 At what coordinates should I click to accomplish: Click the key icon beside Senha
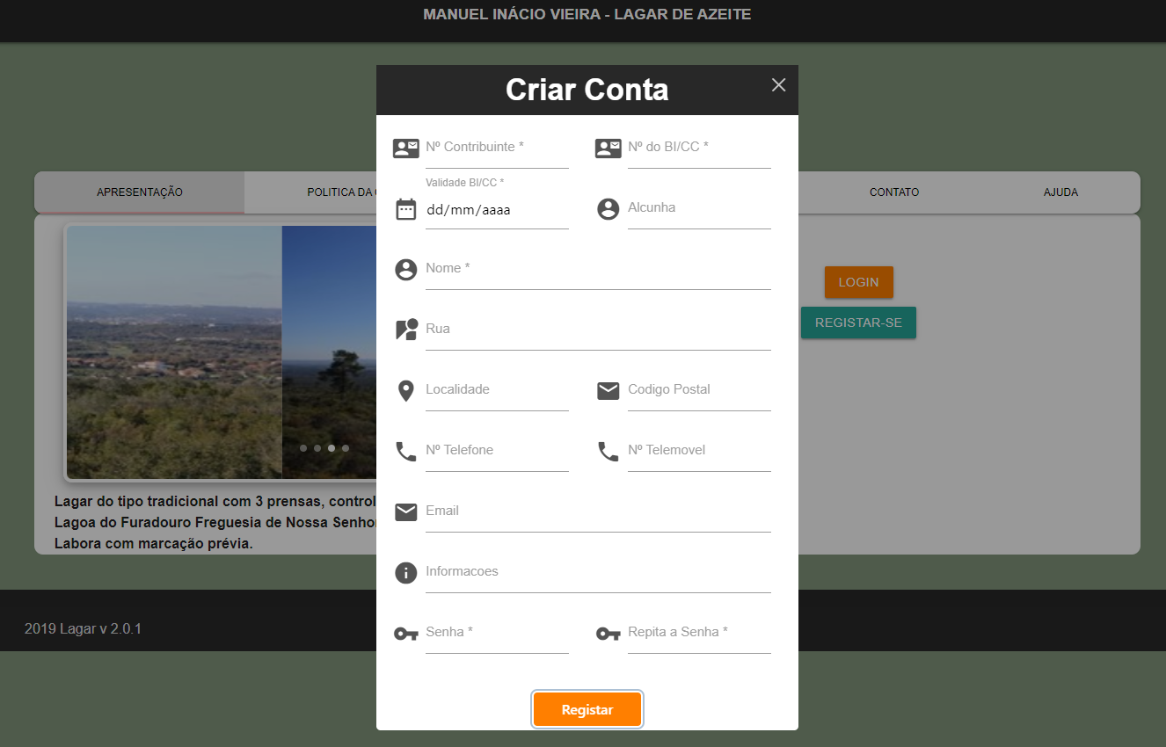[405, 634]
